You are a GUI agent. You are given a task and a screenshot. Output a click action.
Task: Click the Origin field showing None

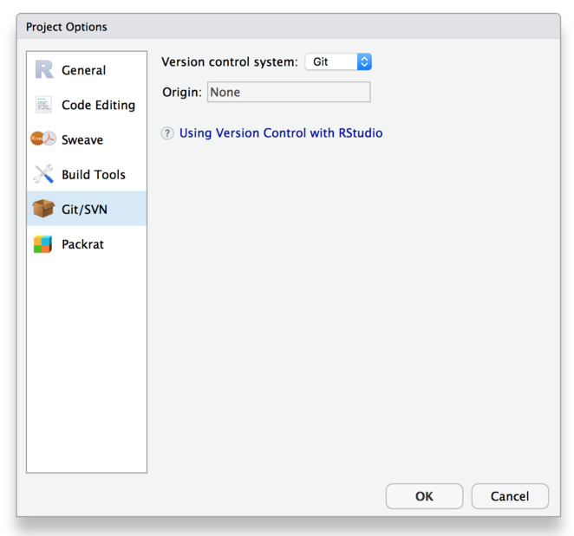pyautogui.click(x=289, y=92)
